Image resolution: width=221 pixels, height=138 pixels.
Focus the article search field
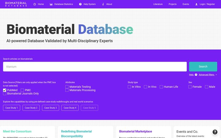[95, 67]
